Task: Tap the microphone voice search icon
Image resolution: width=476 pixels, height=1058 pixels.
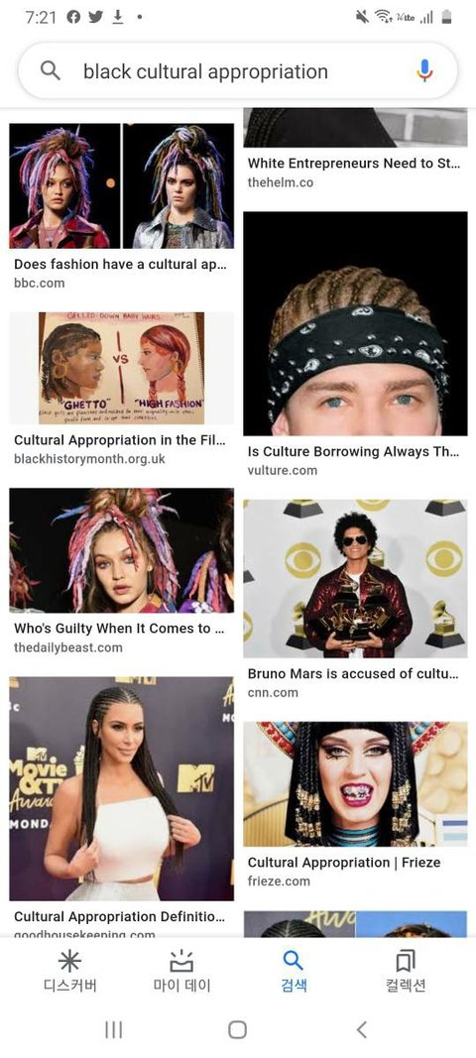Action: coord(424,70)
